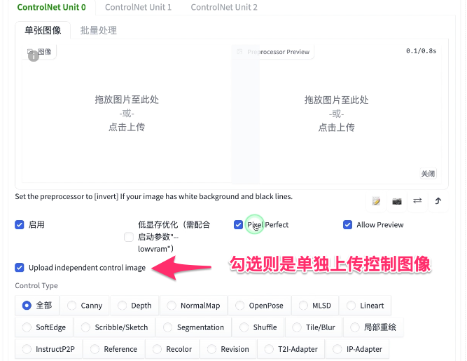
Task: Toggle the 启用 enable checkbox
Action: point(20,225)
